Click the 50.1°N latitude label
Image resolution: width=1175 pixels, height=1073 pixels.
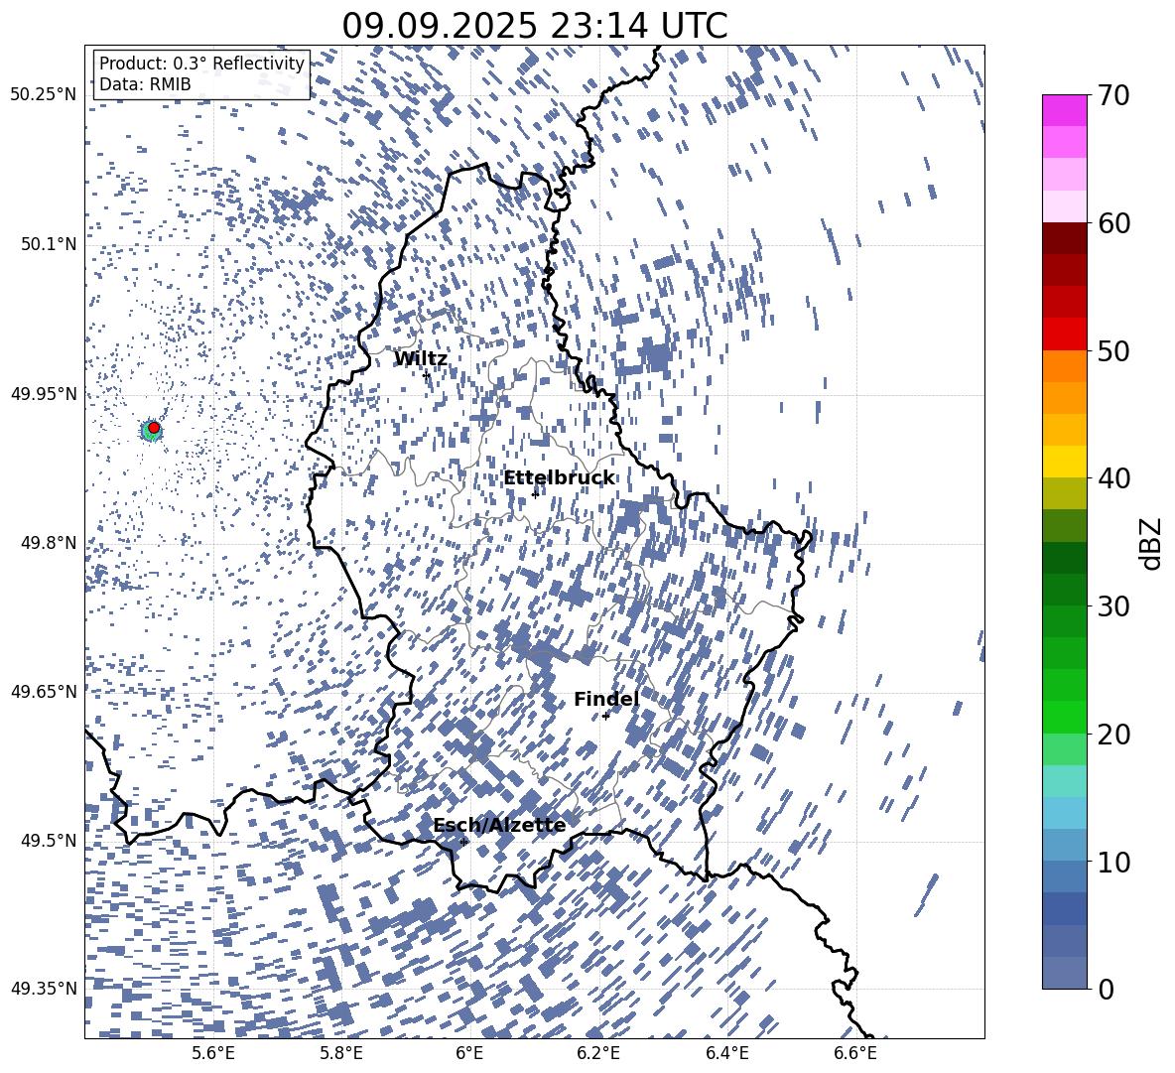click(x=49, y=244)
